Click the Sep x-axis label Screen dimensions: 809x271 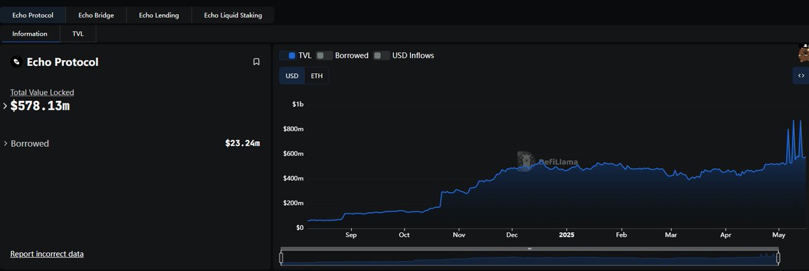(x=351, y=235)
